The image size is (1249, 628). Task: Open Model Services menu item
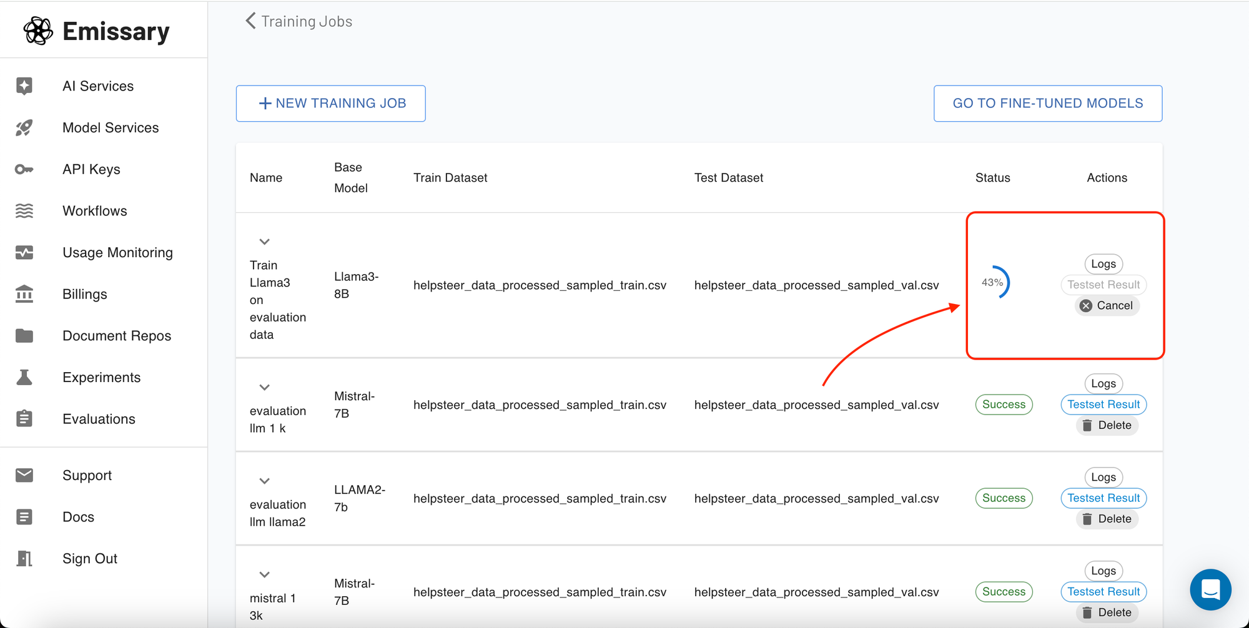(x=104, y=127)
